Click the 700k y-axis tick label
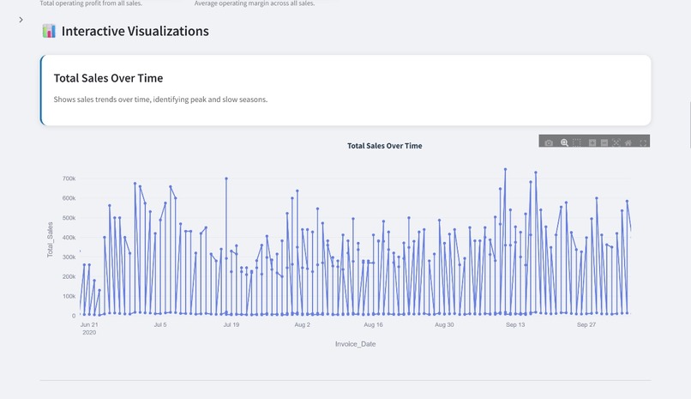The width and height of the screenshot is (691, 399). [x=69, y=178]
